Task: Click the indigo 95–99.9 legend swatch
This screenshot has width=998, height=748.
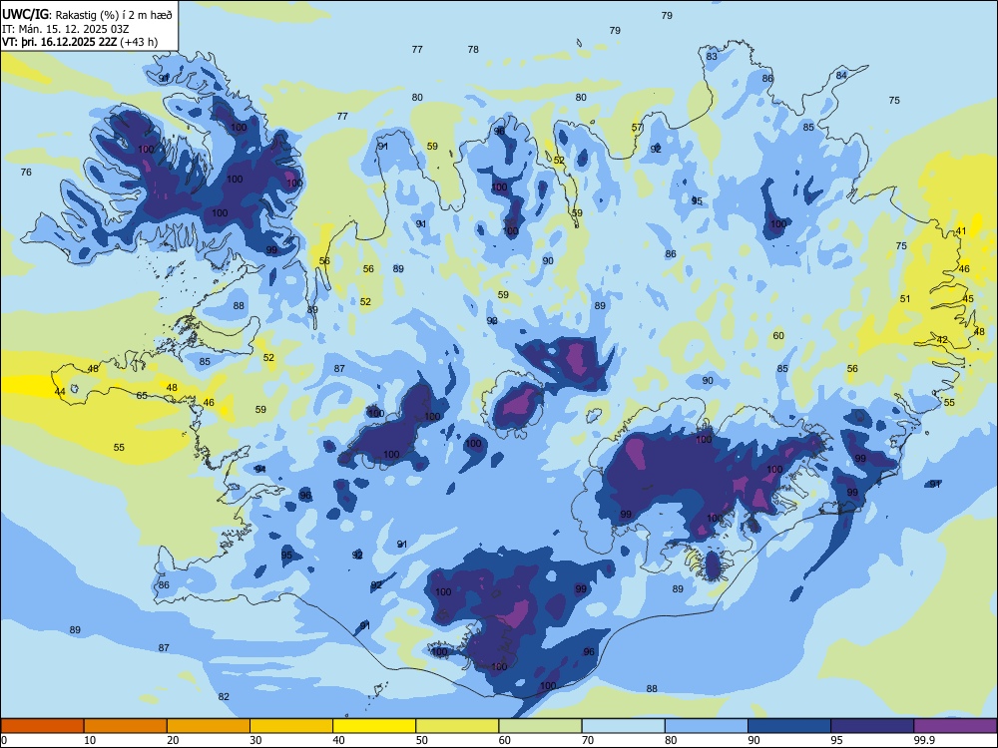Action: [872, 726]
